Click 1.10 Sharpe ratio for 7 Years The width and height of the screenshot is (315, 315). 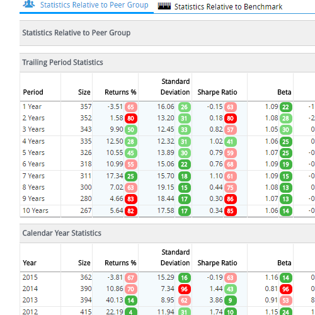click(x=216, y=176)
